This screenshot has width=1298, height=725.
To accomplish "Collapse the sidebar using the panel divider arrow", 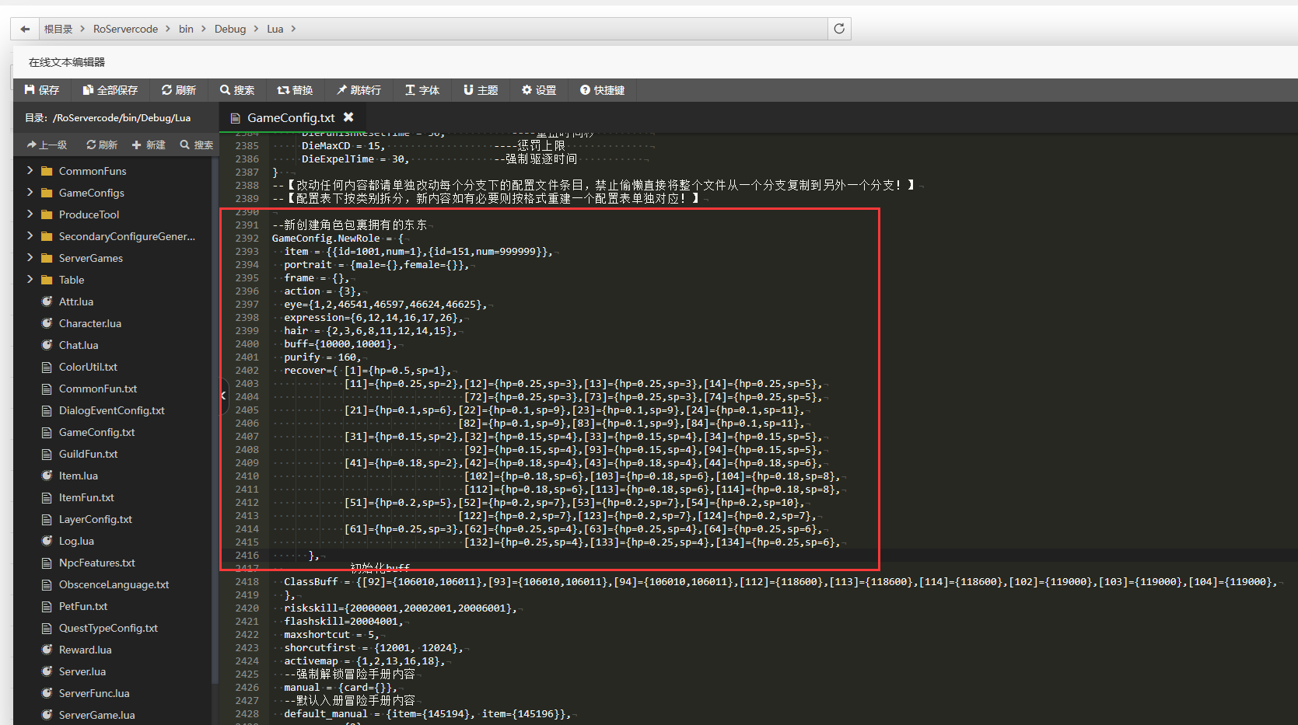I will click(223, 396).
